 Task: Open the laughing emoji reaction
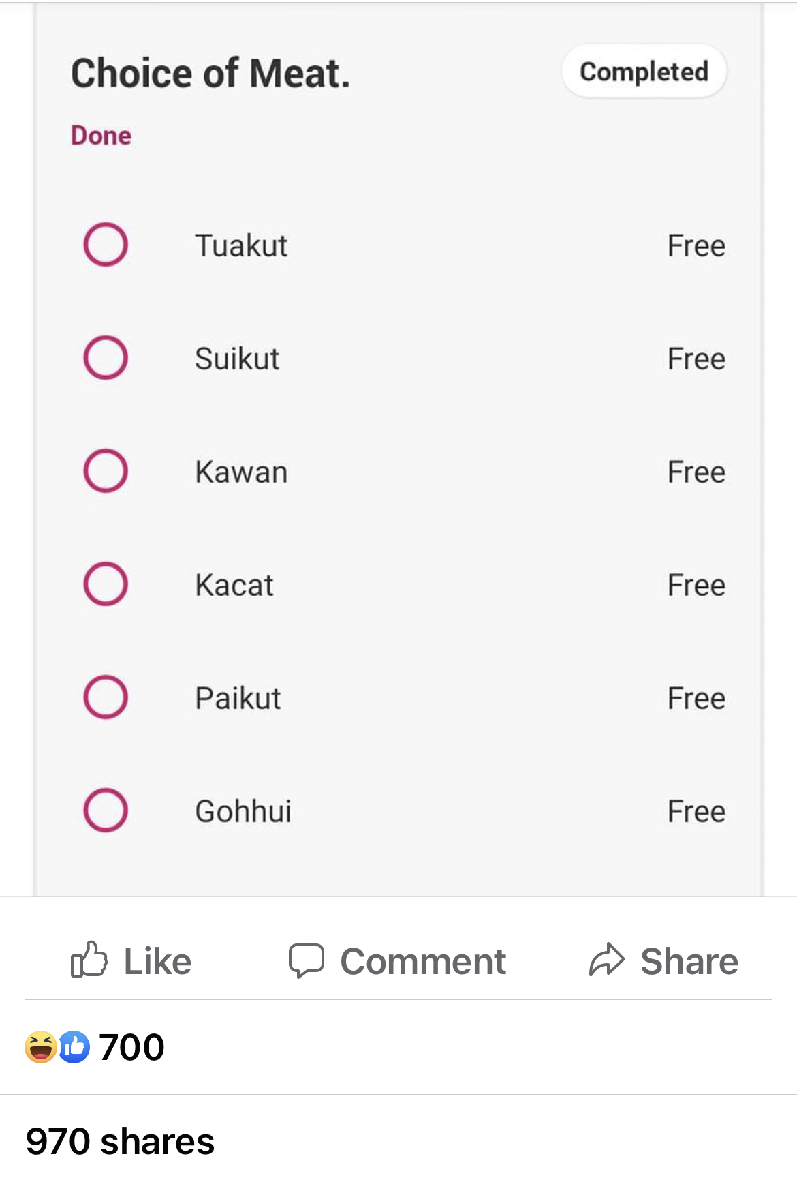point(40,1047)
